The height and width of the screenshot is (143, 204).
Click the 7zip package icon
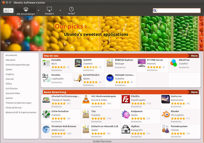[86, 114]
